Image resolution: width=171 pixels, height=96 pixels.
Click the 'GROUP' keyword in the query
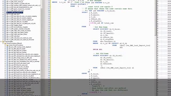point(84,74)
